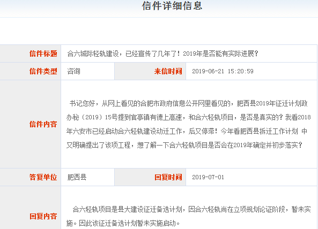Click the letter line beginning 年六安市已经启动
Image resolution: width=318 pixels, height=229 pixels.
tap(187, 131)
